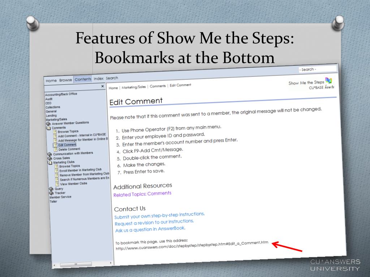Click the right arrow of horizontal scrollbar
The image size is (370, 277).
111,263
